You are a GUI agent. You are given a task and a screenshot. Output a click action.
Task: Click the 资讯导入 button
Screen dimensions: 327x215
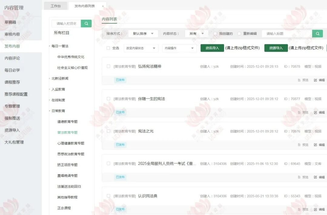pyautogui.click(x=212, y=48)
